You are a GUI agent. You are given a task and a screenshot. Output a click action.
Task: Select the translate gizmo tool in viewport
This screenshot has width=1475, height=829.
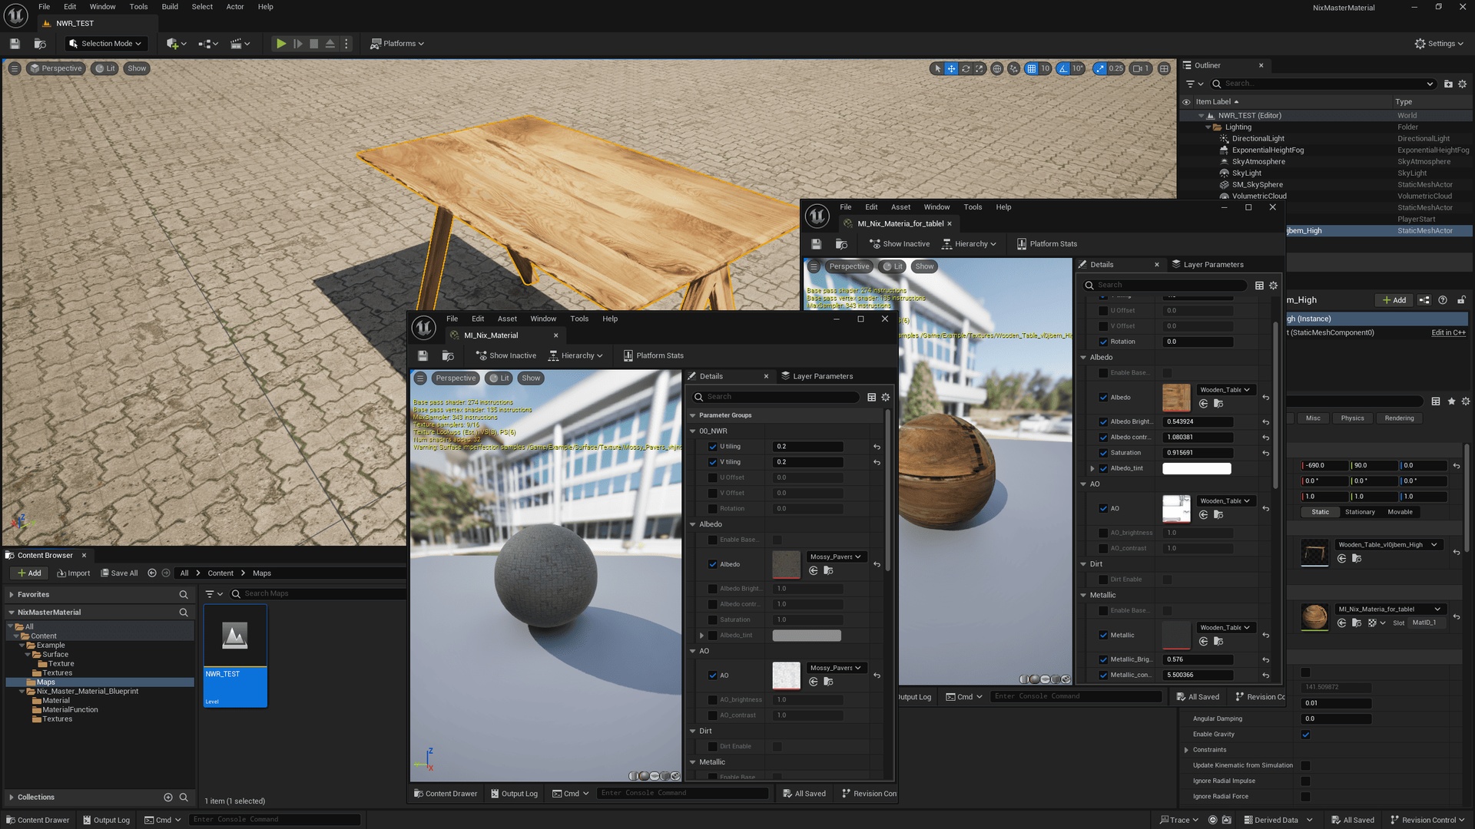pos(951,68)
